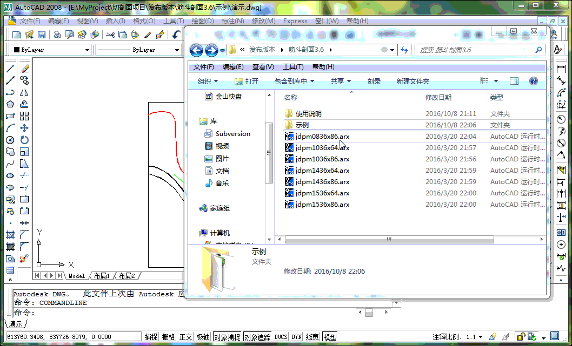Select the Explode modify tool
This screenshot has height=346, width=572.
click(x=24, y=259)
